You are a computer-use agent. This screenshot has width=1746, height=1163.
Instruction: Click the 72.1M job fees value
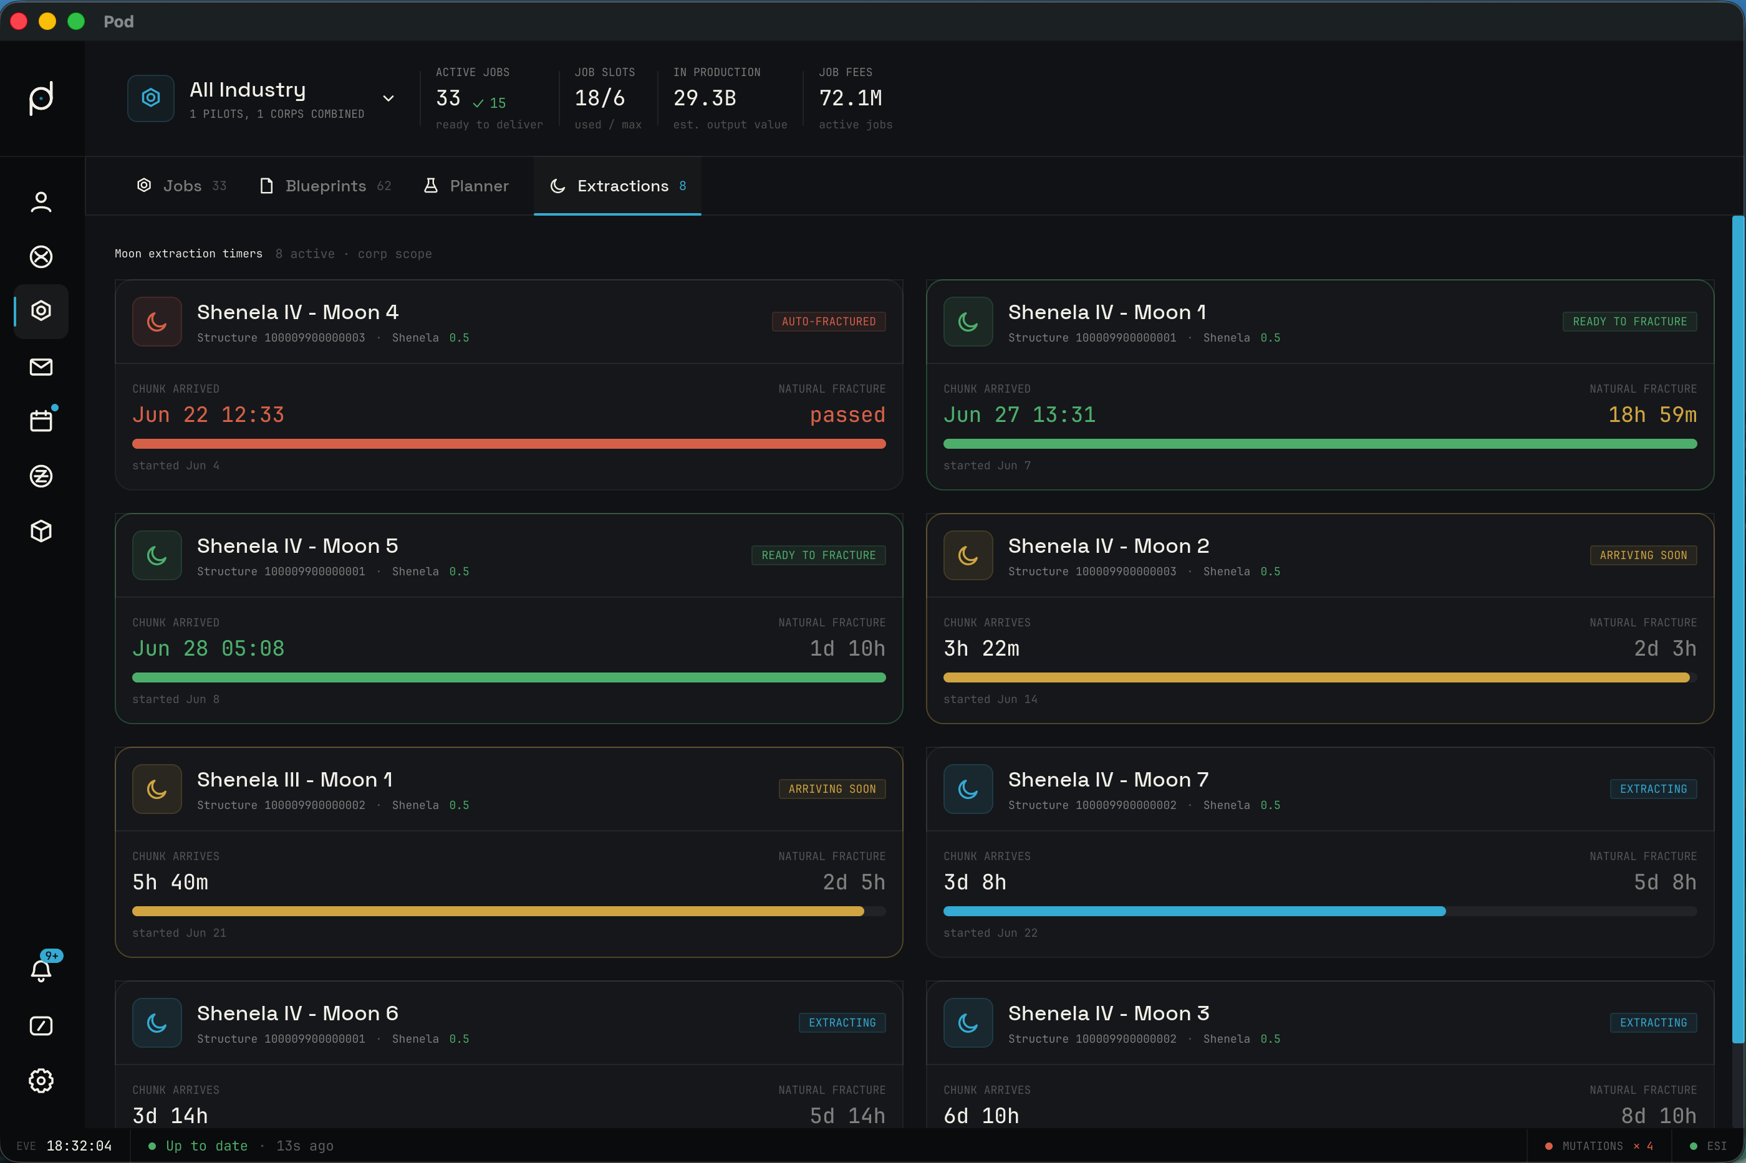point(851,98)
